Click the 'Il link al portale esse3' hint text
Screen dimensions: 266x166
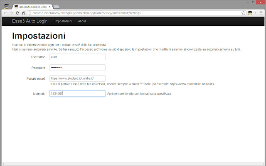click(x=132, y=84)
